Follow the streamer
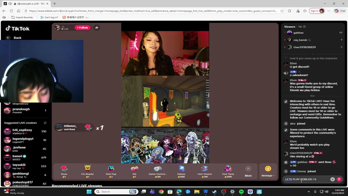The height and width of the screenshot is (196, 348). pos(82,27)
